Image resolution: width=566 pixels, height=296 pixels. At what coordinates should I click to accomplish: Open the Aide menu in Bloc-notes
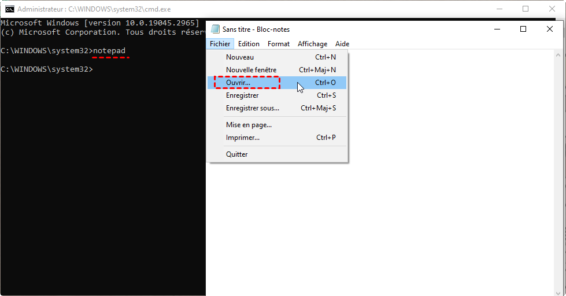[342, 44]
